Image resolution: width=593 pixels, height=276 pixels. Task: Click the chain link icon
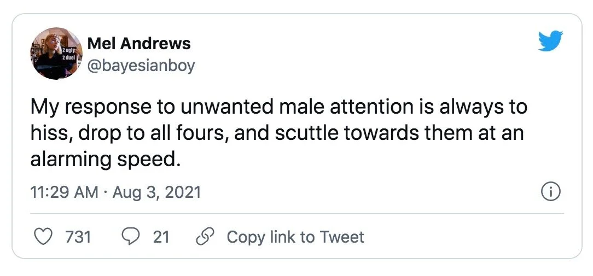tap(205, 237)
